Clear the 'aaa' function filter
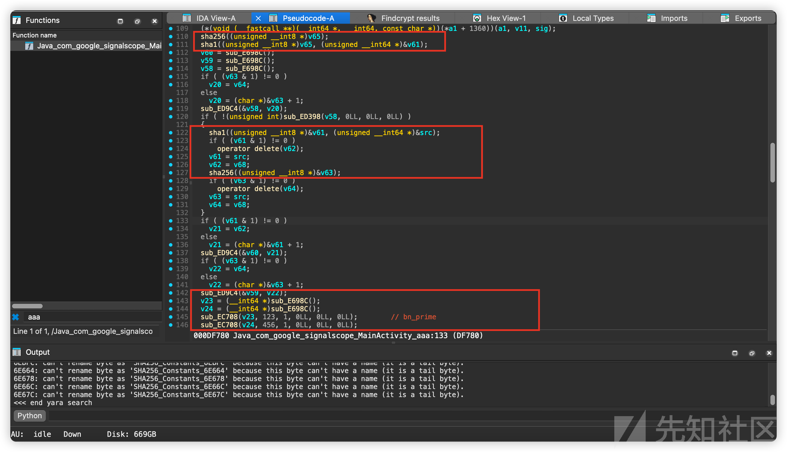This screenshot has height=452, width=787. [15, 317]
